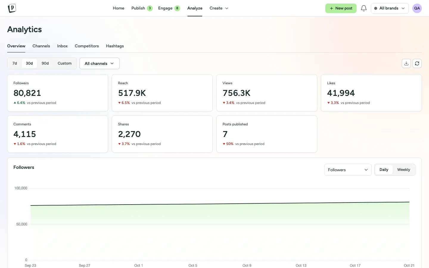Click the Views 756.3K card
The height and width of the screenshot is (268, 429).
pyautogui.click(x=267, y=93)
